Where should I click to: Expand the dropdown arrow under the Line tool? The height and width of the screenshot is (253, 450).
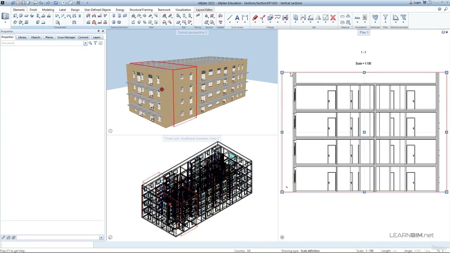(230, 22)
